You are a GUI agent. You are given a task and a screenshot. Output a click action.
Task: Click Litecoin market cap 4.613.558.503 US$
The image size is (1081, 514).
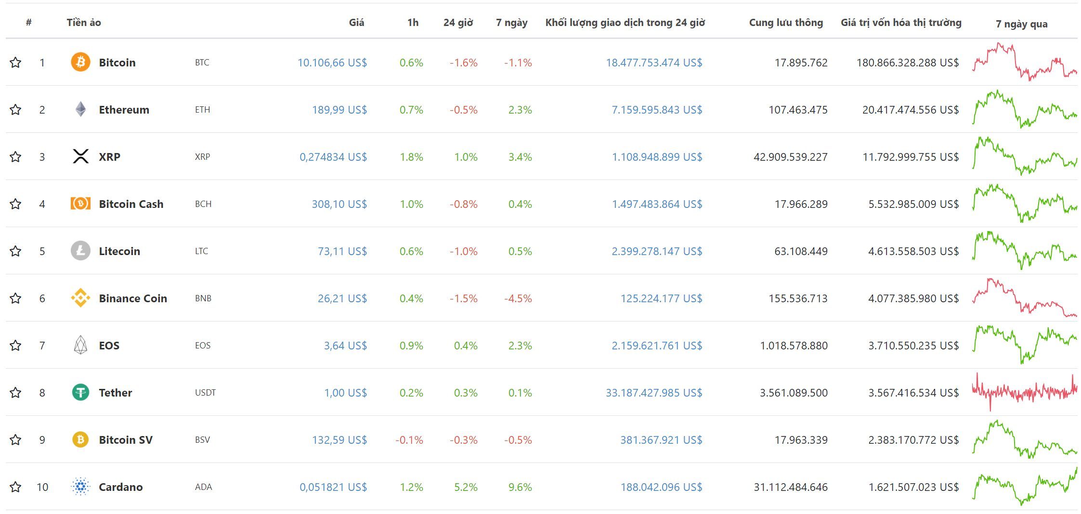point(913,251)
